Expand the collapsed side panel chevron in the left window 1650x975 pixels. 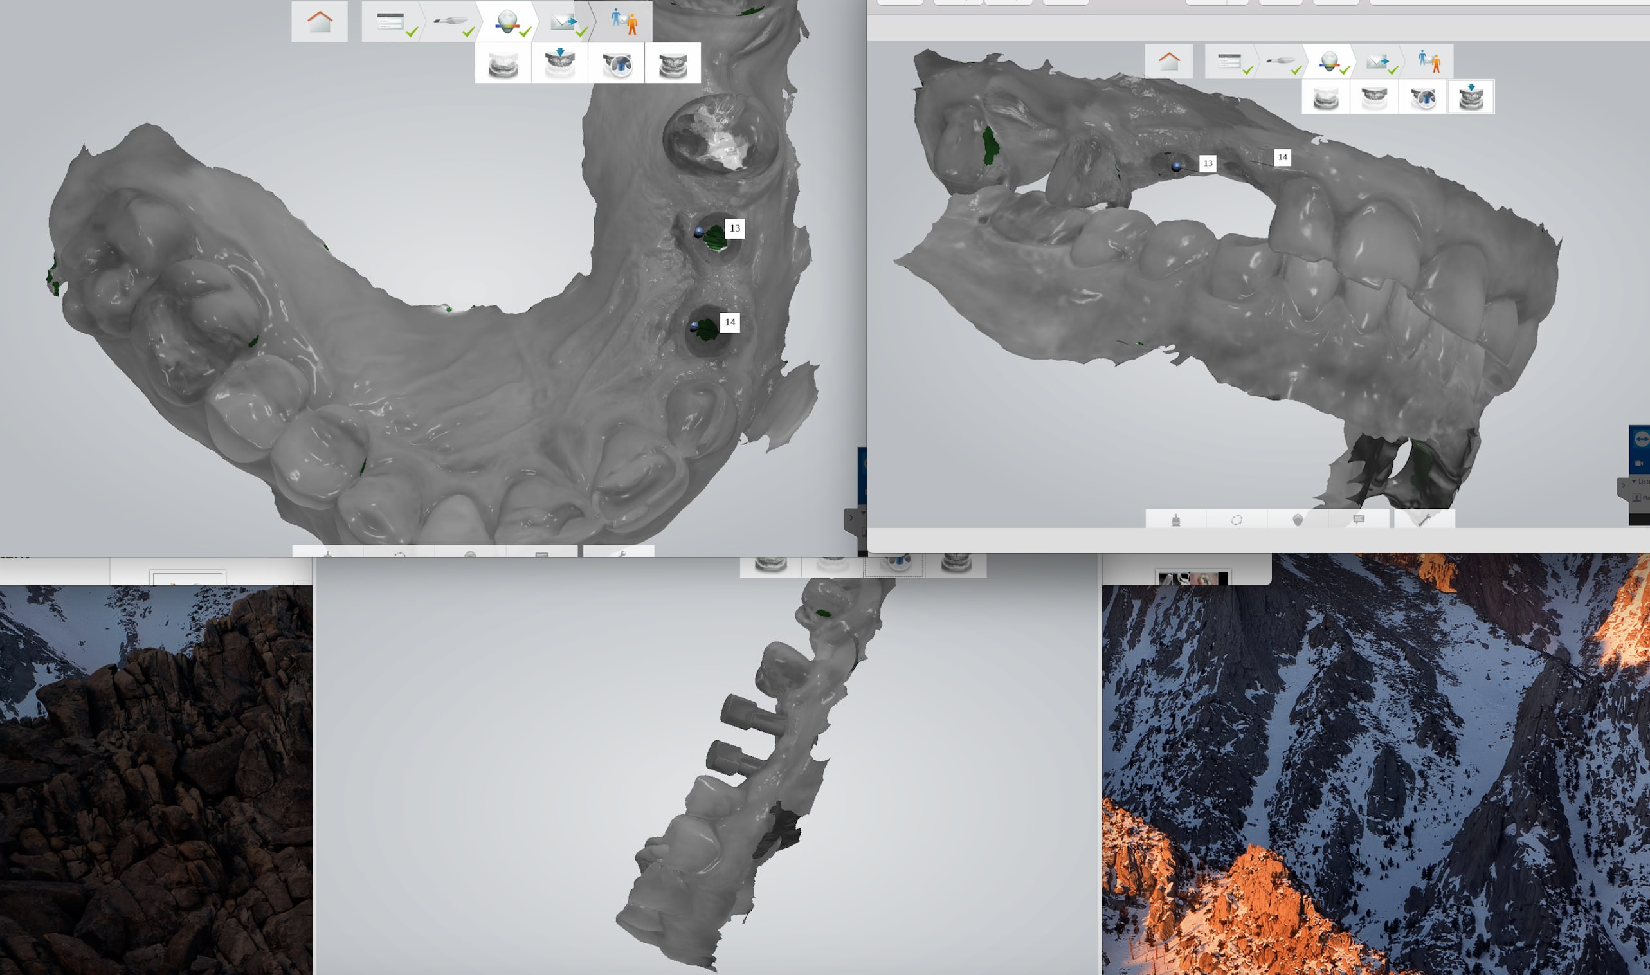coord(851,518)
